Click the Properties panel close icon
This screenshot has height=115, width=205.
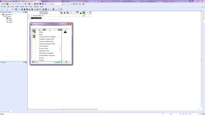[x=26, y=62]
